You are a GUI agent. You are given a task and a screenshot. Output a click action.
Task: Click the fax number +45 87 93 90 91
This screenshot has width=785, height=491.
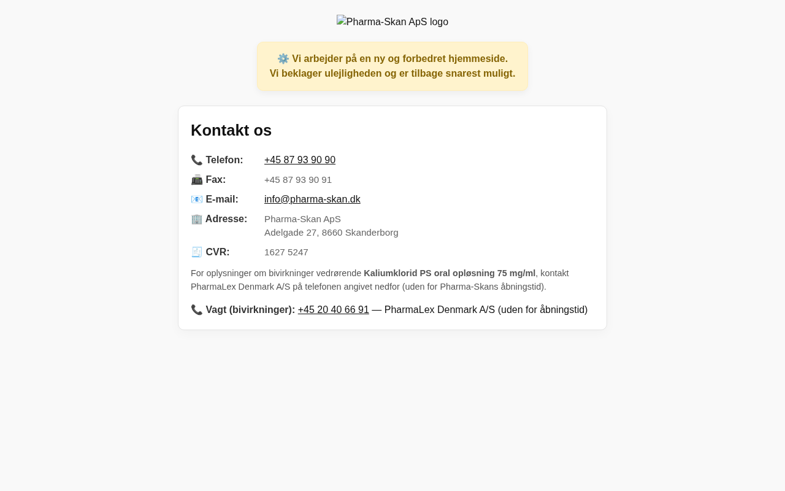(x=298, y=180)
